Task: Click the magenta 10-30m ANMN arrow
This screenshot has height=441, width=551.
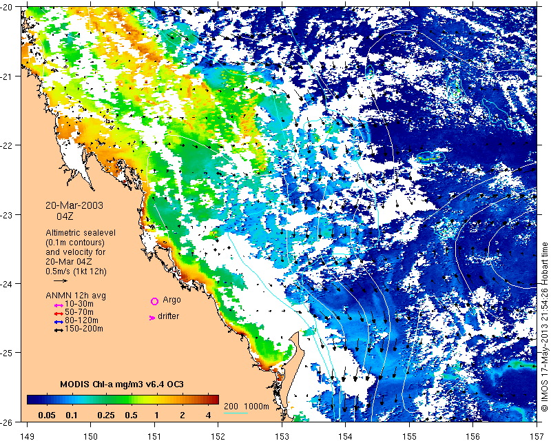Action: 59,306
